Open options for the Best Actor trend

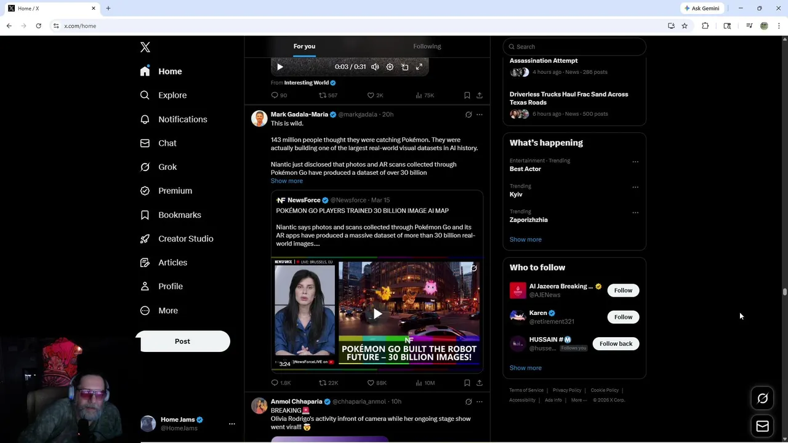[x=635, y=162]
